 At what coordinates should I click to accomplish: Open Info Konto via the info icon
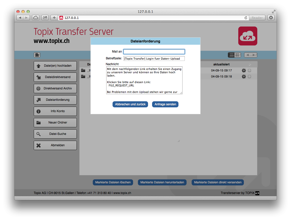pos(38,111)
